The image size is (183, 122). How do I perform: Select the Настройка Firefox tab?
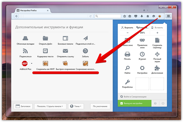point(33,10)
